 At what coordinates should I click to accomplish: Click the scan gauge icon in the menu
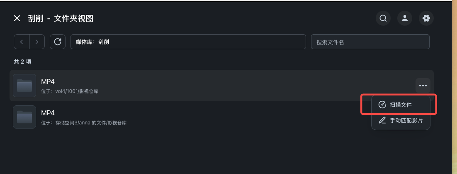click(382, 105)
